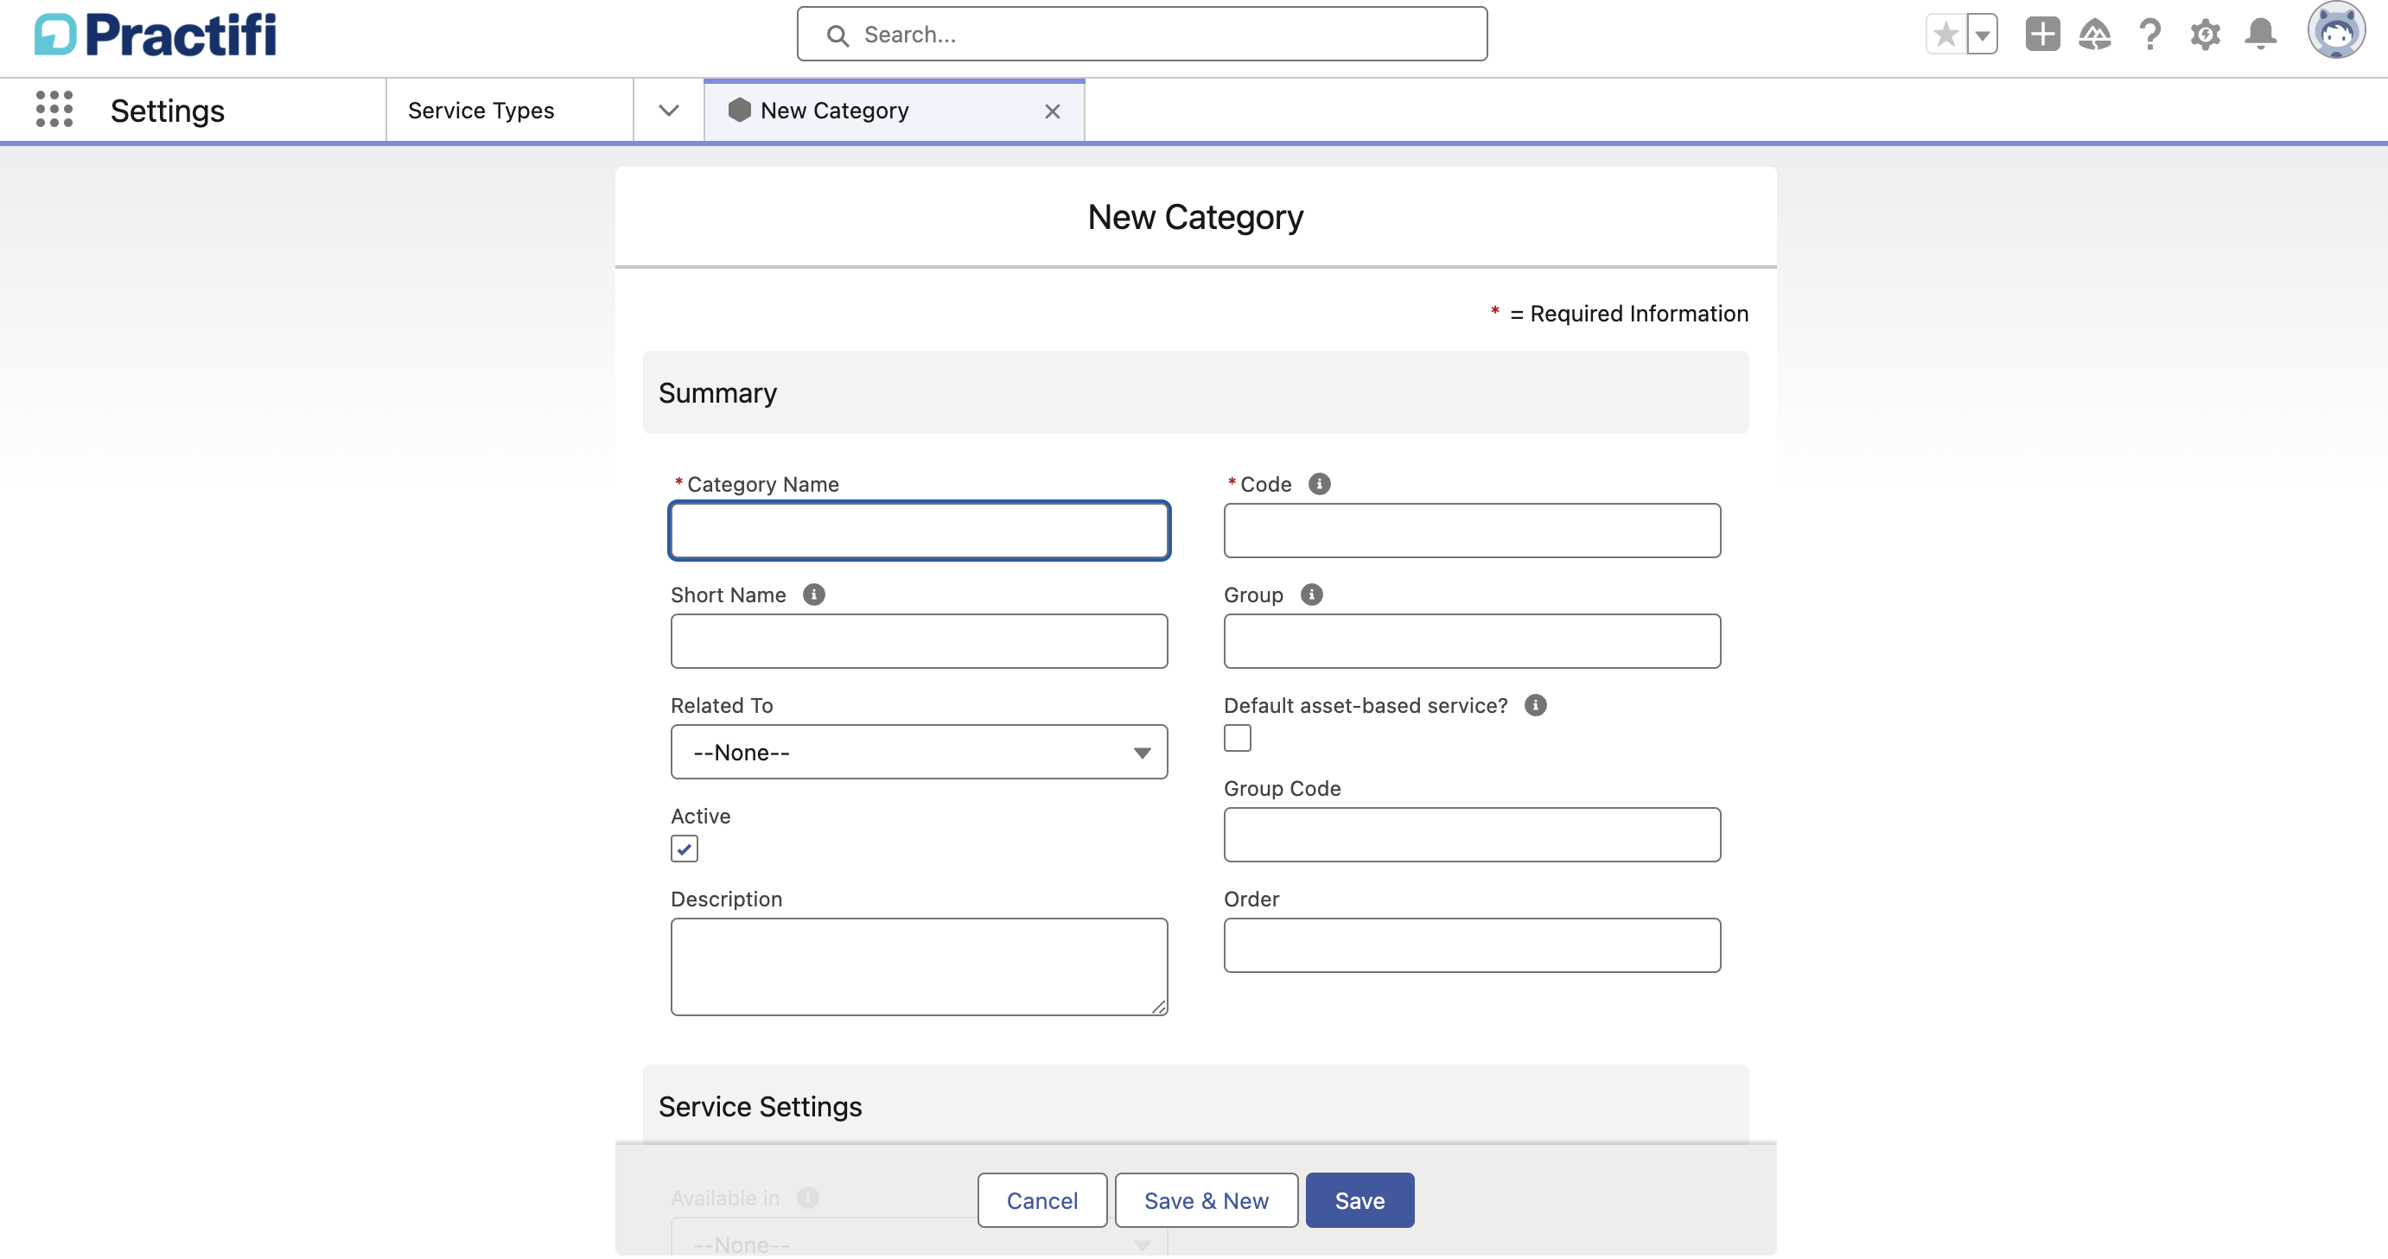
Task: Switch to the Service Types tab
Action: (481, 111)
